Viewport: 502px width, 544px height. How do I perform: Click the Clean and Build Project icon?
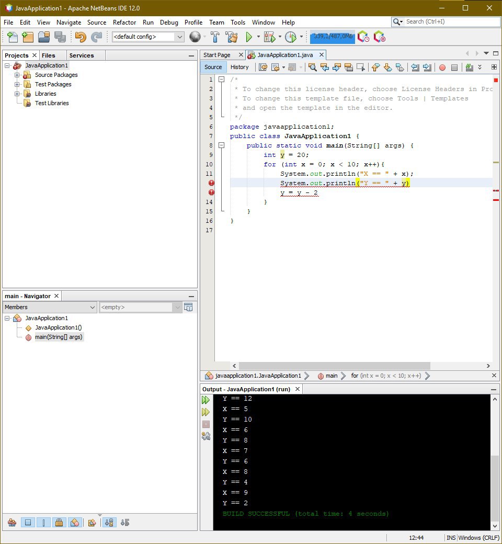(232, 37)
